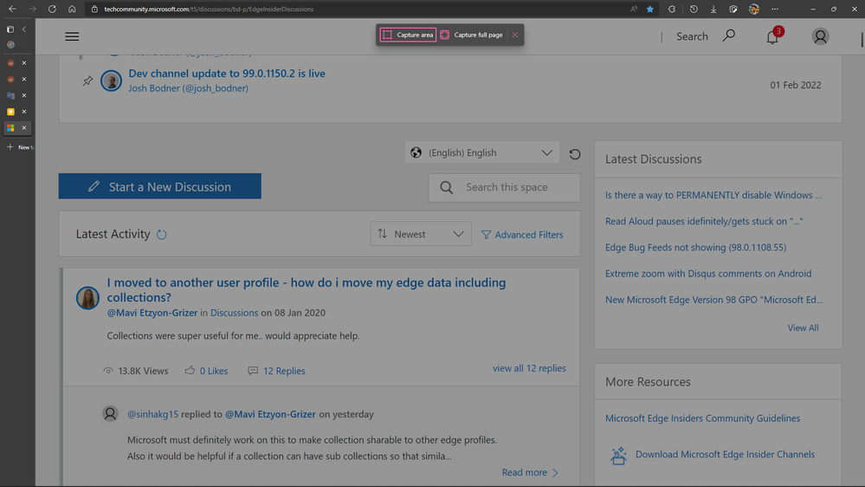View Mavi Etzyon-Grizer's avatar
Viewport: 865px width, 487px height.
tap(87, 297)
